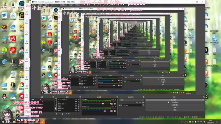Open 视频 video in the sidebar
This screenshot has width=221, height=124.
(27, 87)
